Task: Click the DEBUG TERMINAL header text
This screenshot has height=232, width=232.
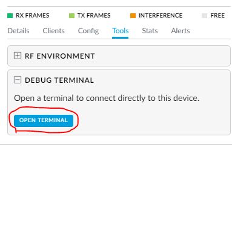Action: click(59, 80)
